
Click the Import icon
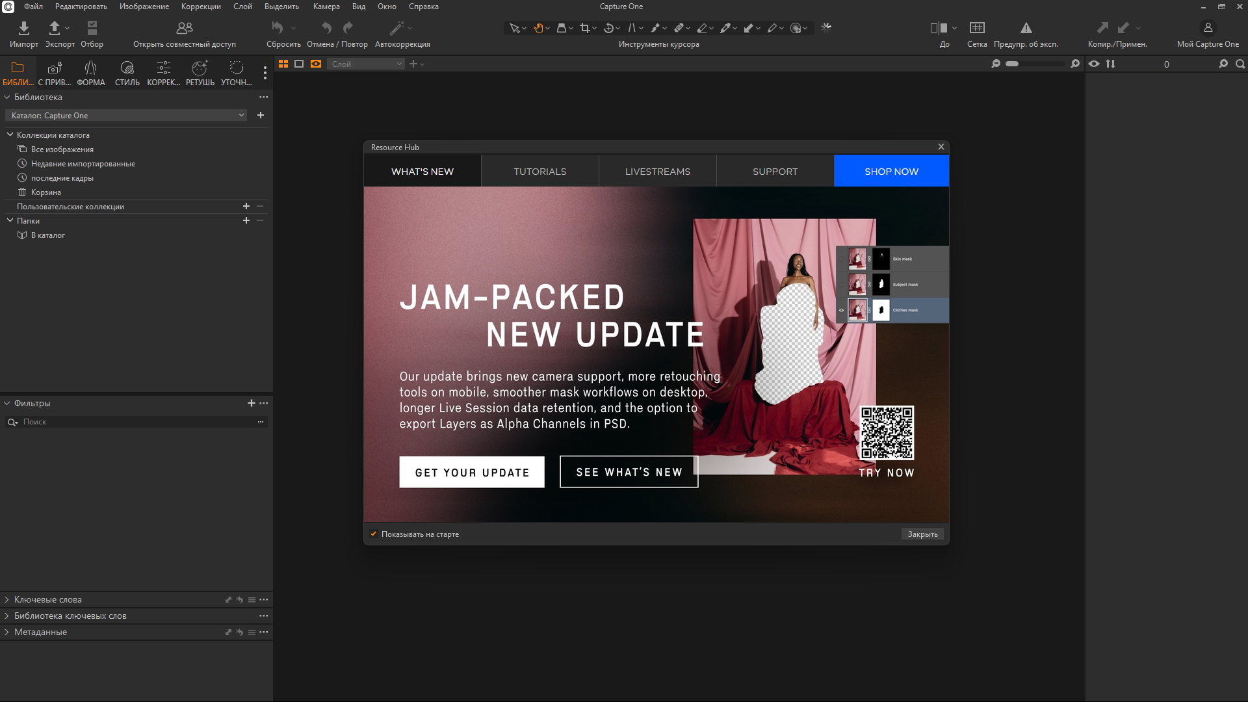point(24,28)
